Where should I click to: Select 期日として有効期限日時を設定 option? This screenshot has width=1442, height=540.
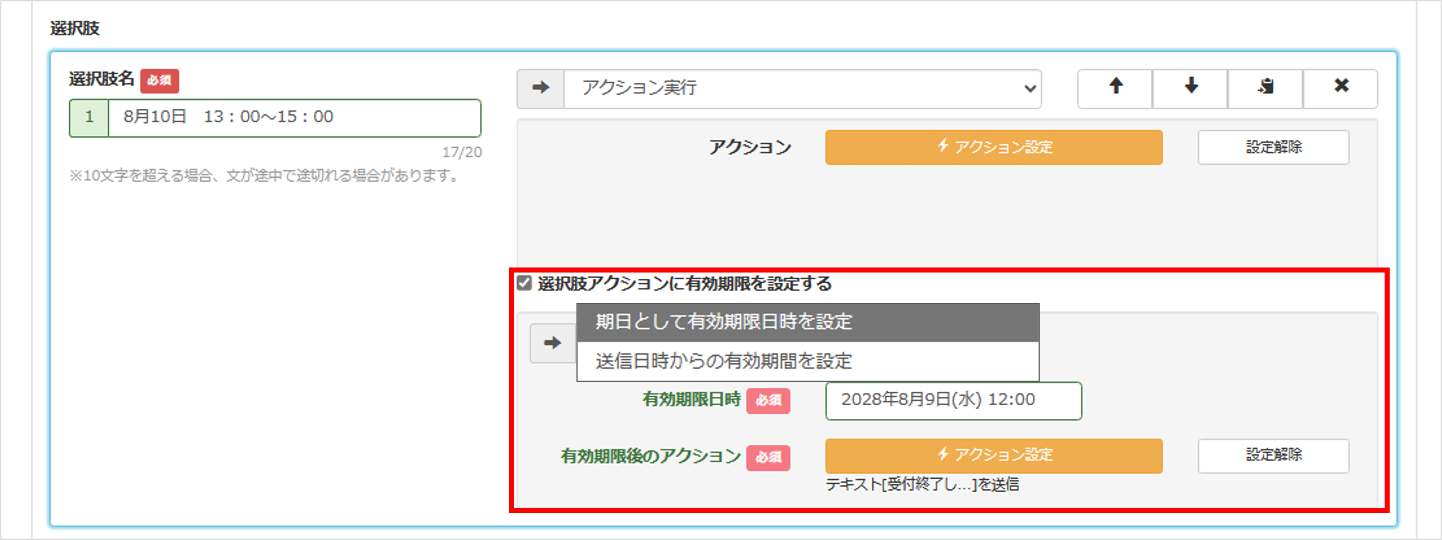pyautogui.click(x=808, y=322)
